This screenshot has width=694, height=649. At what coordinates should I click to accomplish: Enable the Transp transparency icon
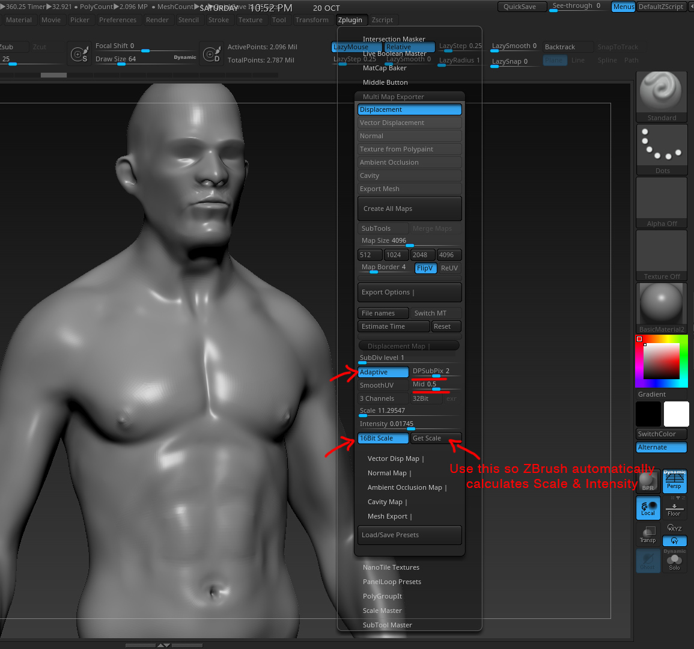pyautogui.click(x=648, y=534)
